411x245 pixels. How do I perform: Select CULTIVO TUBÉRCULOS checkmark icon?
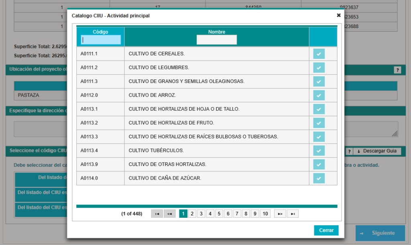tap(319, 151)
